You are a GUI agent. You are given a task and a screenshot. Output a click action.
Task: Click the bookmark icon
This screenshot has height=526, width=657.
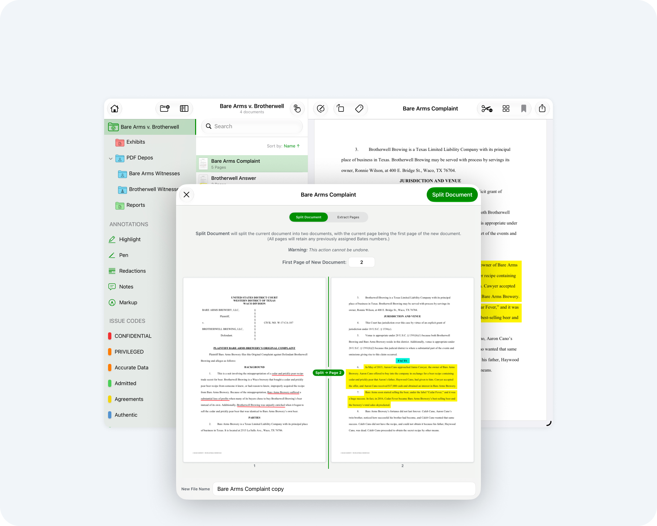click(524, 108)
